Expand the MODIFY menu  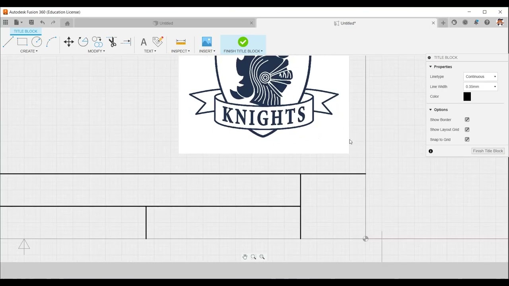(x=96, y=51)
